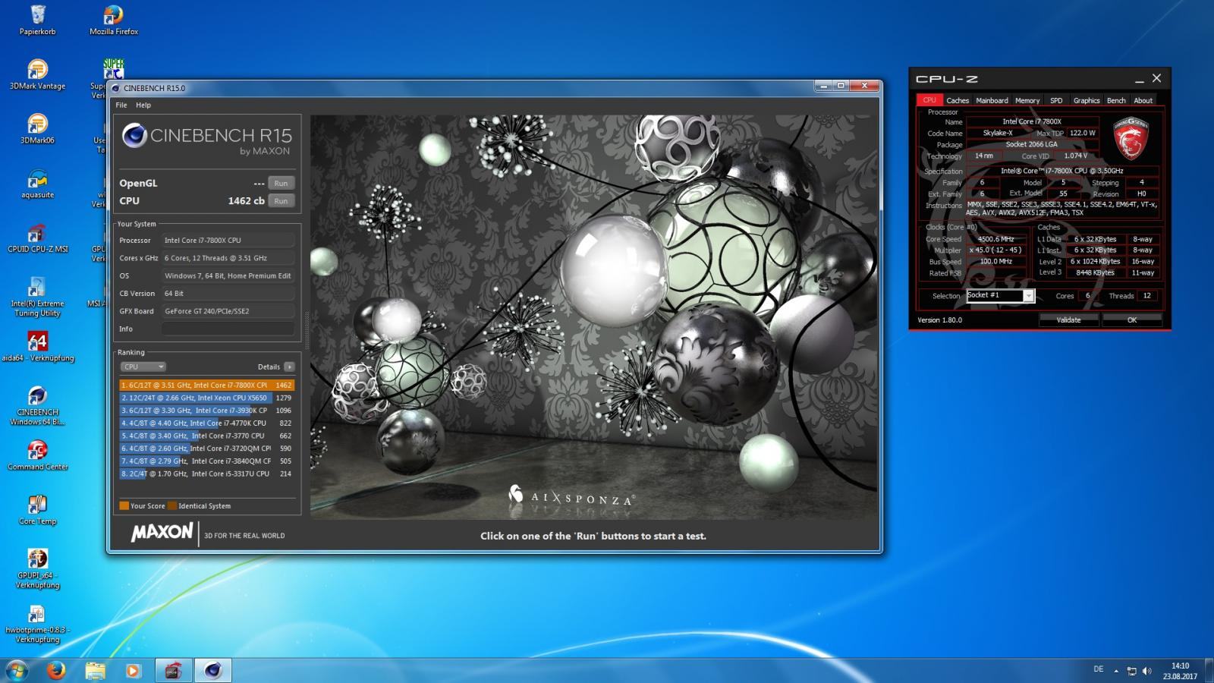Open the clock showing 14:10
1214x683 pixels.
point(1180,671)
